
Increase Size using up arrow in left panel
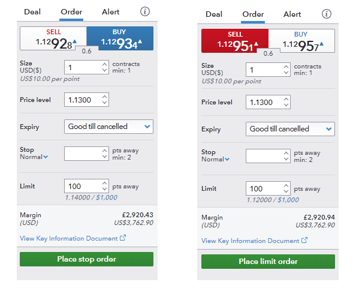[104, 64]
